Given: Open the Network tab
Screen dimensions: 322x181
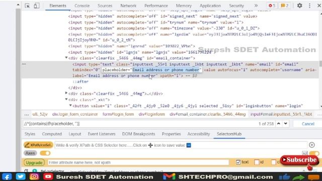Looking at the screenshot, I should 128,6.
